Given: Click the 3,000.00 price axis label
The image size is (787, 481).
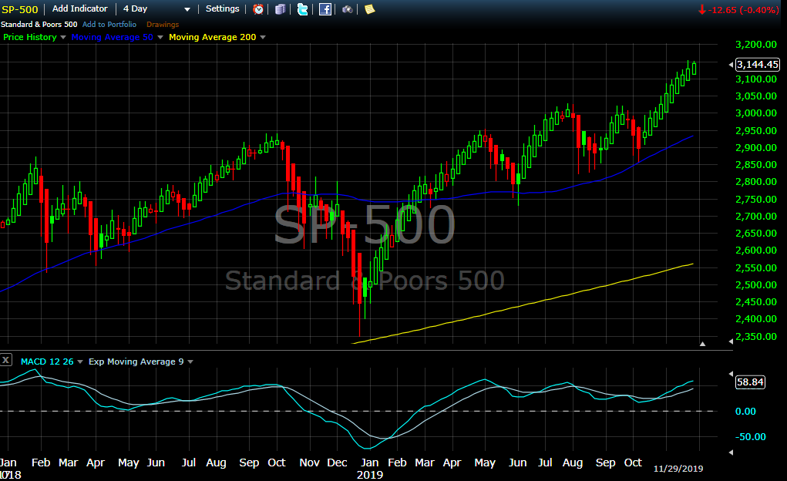Looking at the screenshot, I should tap(756, 113).
